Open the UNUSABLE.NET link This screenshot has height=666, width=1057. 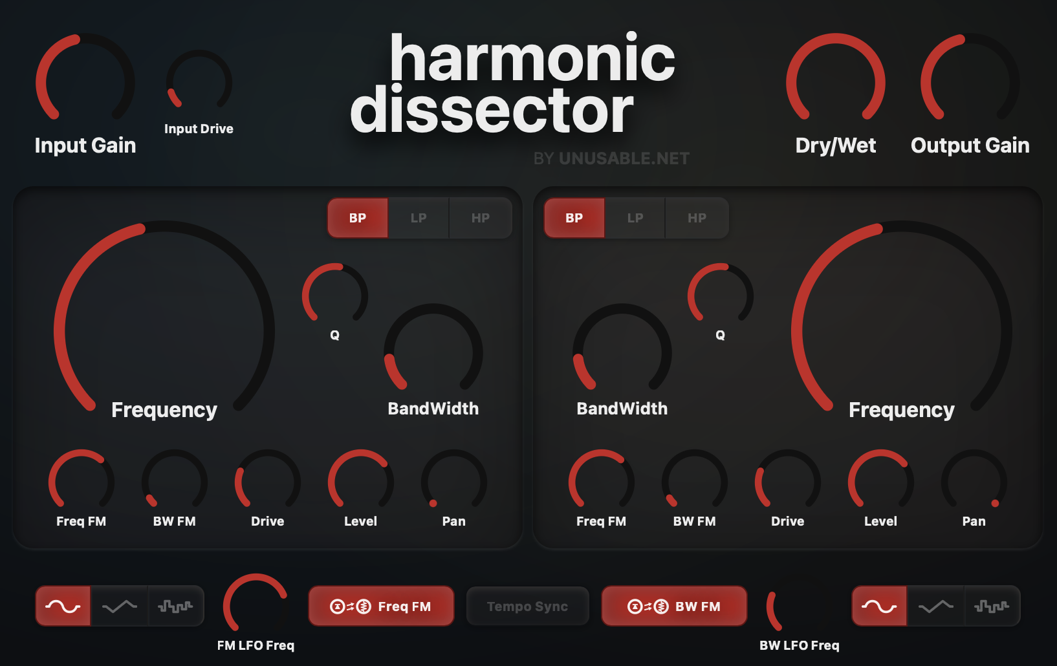[623, 157]
